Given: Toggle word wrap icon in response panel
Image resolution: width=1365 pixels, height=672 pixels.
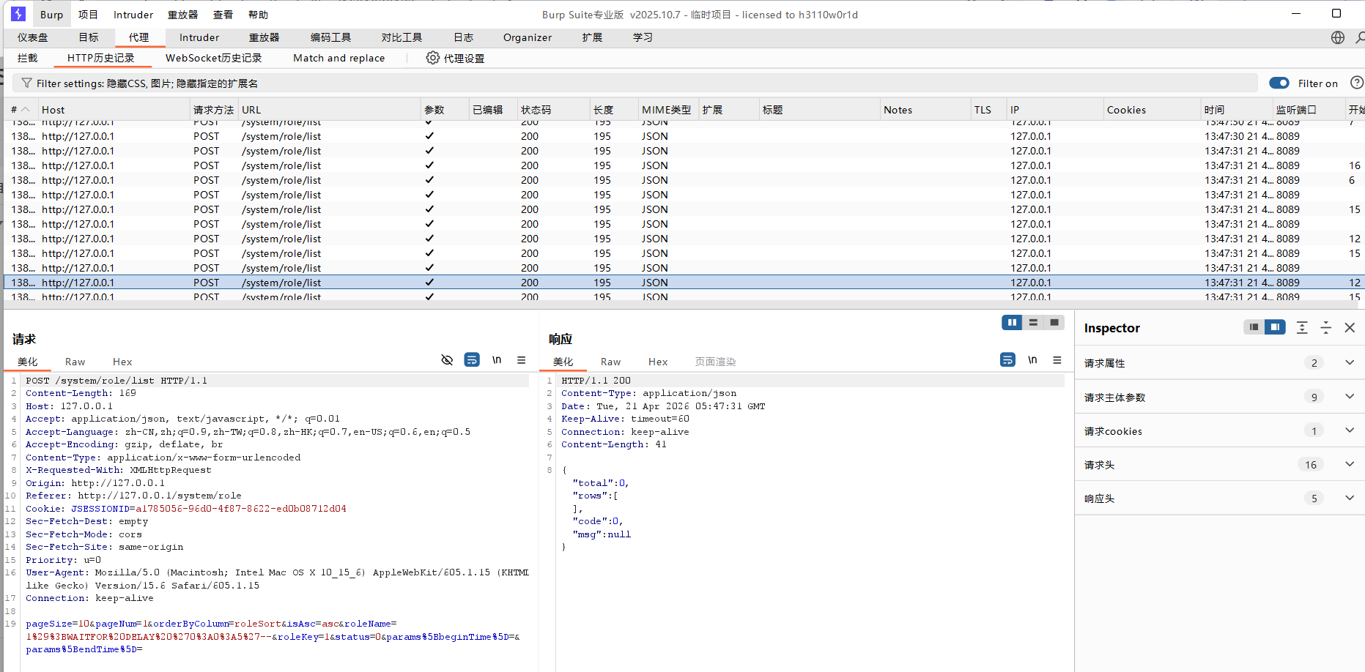Looking at the screenshot, I should coord(1008,360).
